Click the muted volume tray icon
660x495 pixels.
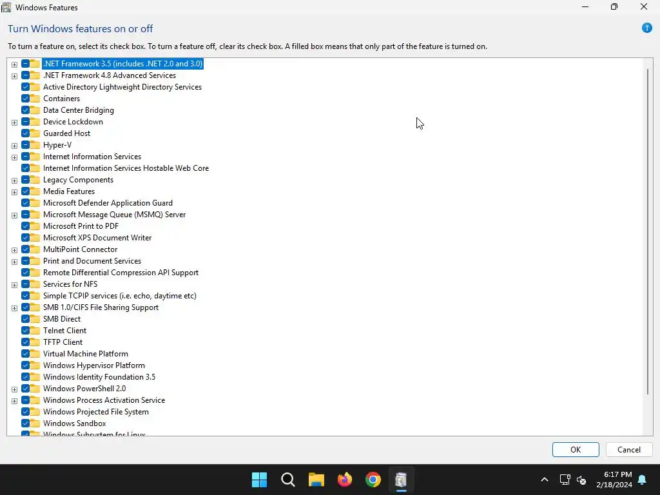[581, 480]
